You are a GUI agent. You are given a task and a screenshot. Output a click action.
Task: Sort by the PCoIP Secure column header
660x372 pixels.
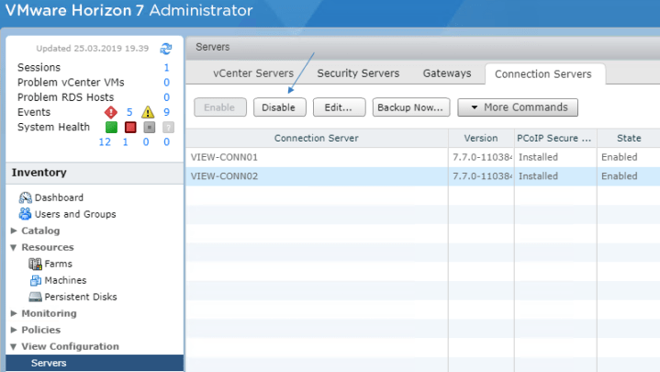pos(554,138)
